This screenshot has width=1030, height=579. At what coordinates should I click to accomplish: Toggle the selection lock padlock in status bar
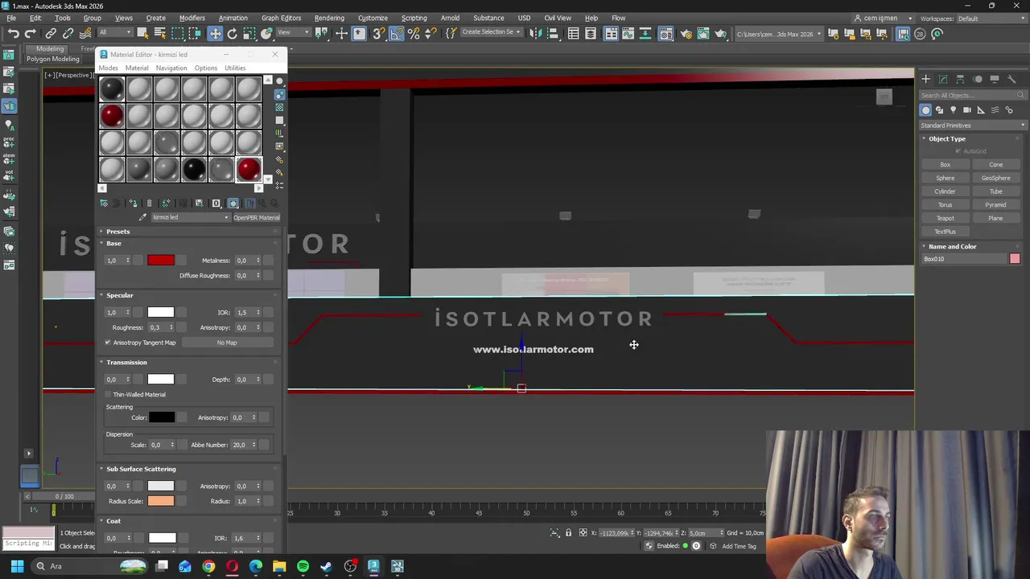coord(568,533)
